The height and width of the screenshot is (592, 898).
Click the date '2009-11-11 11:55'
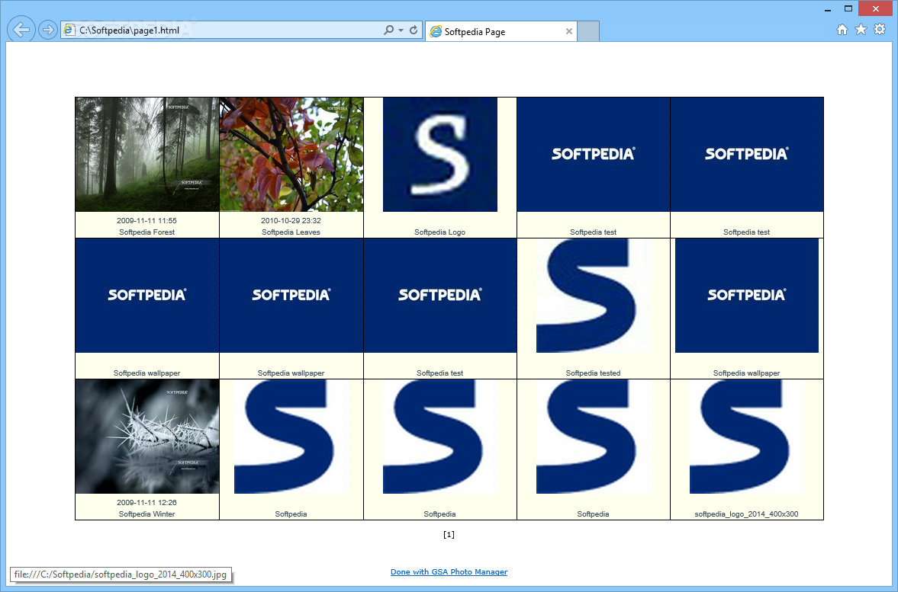tap(146, 221)
